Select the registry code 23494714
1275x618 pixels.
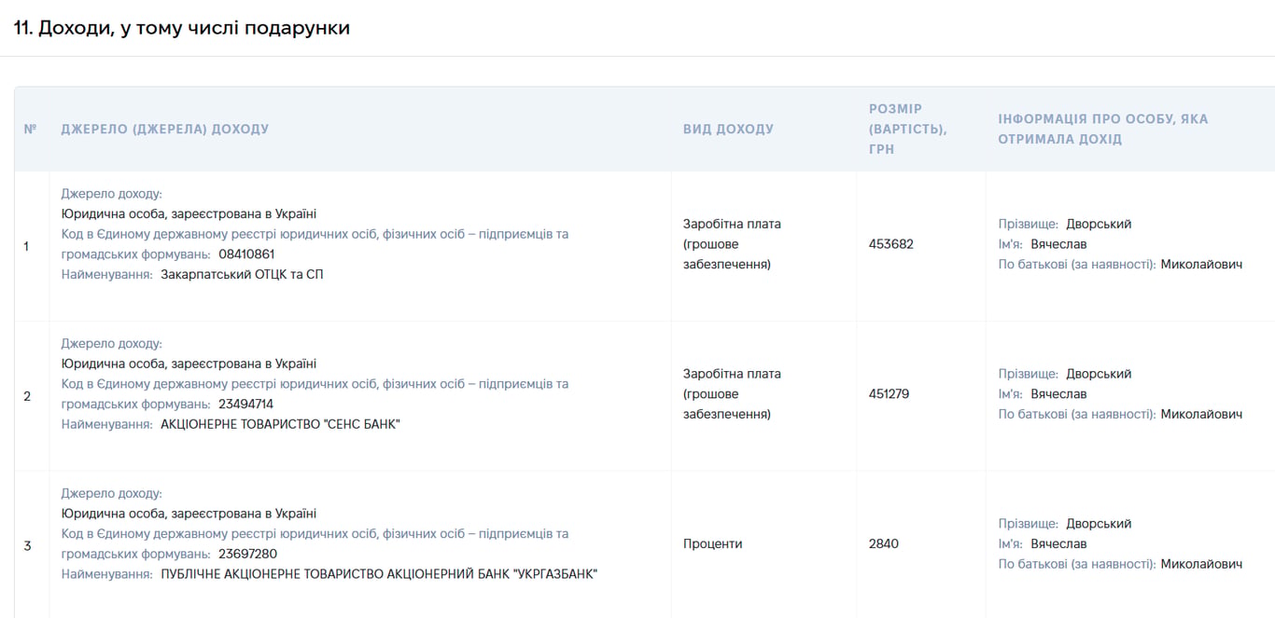[x=246, y=404]
